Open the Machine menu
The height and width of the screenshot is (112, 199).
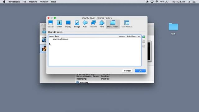pos(33,2)
